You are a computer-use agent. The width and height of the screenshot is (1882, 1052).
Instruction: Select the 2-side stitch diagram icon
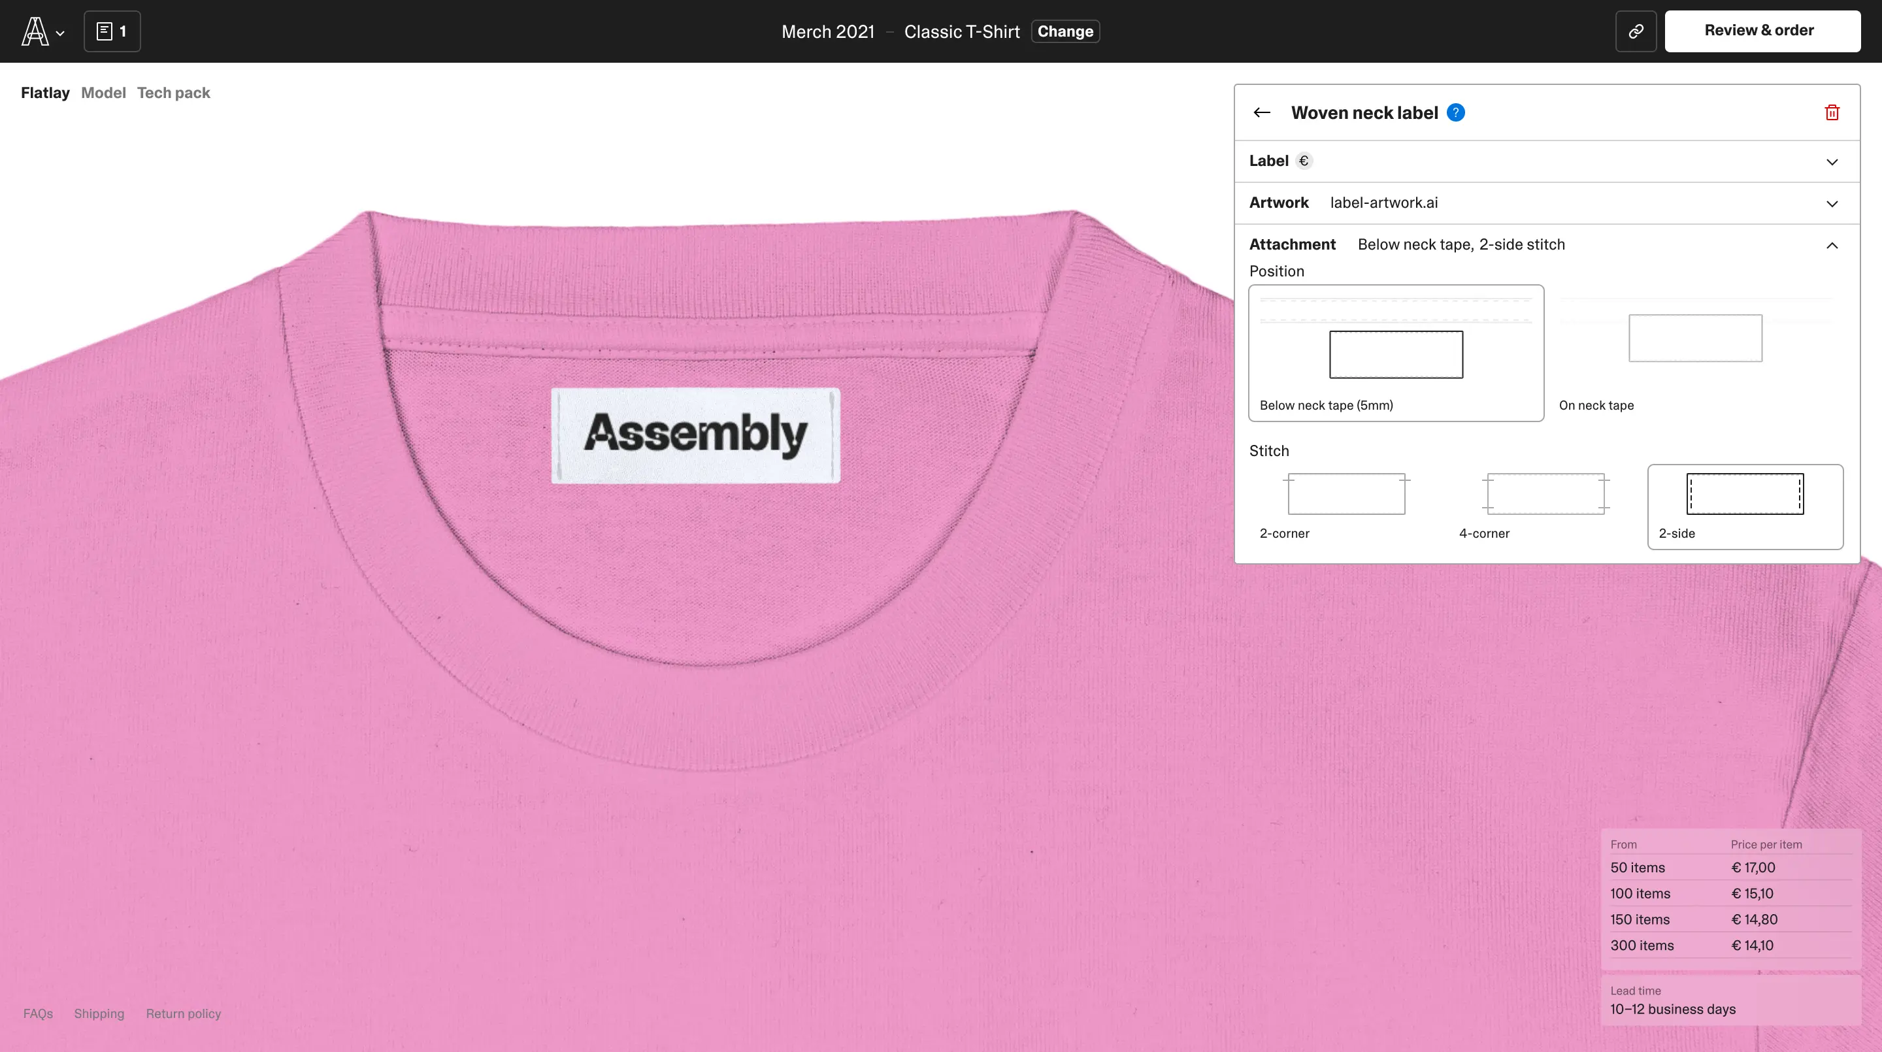tap(1745, 495)
